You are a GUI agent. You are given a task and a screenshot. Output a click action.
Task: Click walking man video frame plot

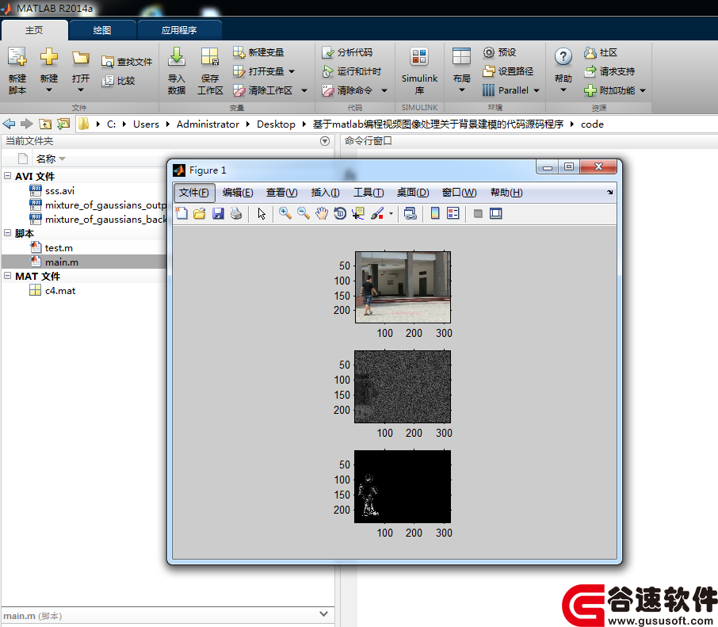[403, 287]
